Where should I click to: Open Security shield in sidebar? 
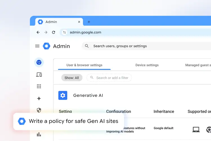[39, 110]
